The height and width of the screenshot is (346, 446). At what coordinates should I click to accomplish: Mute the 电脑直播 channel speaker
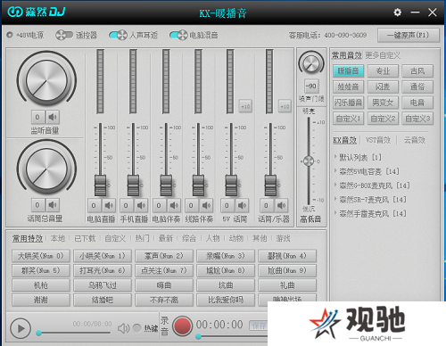point(109,205)
